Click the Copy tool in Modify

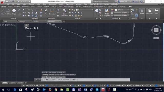click(29, 13)
